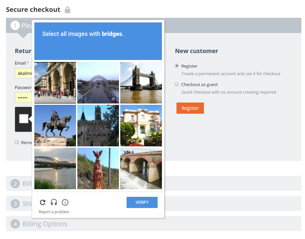Select the arched tunnel footbridge image tile
The width and height of the screenshot is (305, 239).
(98, 83)
